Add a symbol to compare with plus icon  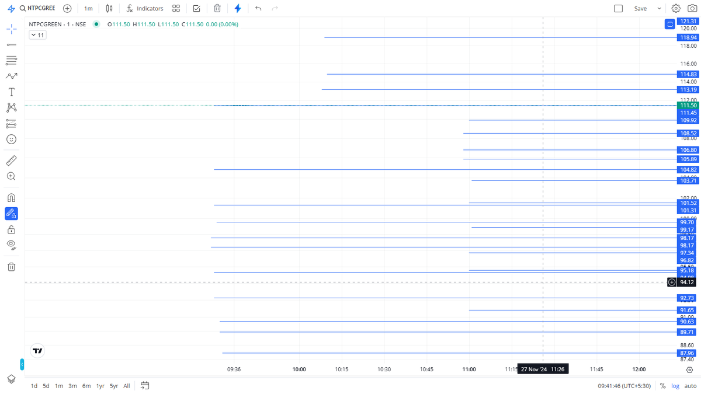[x=67, y=9]
